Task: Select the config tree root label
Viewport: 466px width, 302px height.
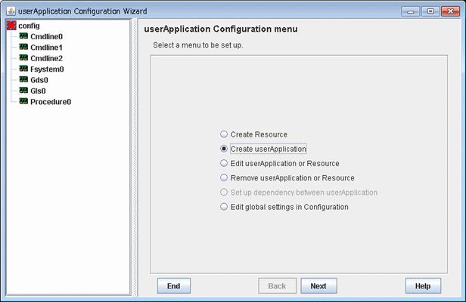Action: [x=29, y=26]
